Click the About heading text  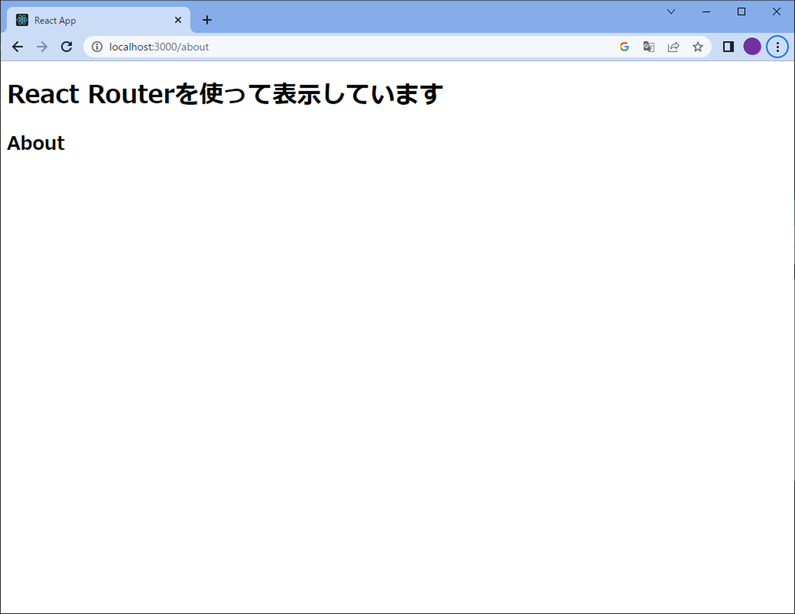(36, 143)
